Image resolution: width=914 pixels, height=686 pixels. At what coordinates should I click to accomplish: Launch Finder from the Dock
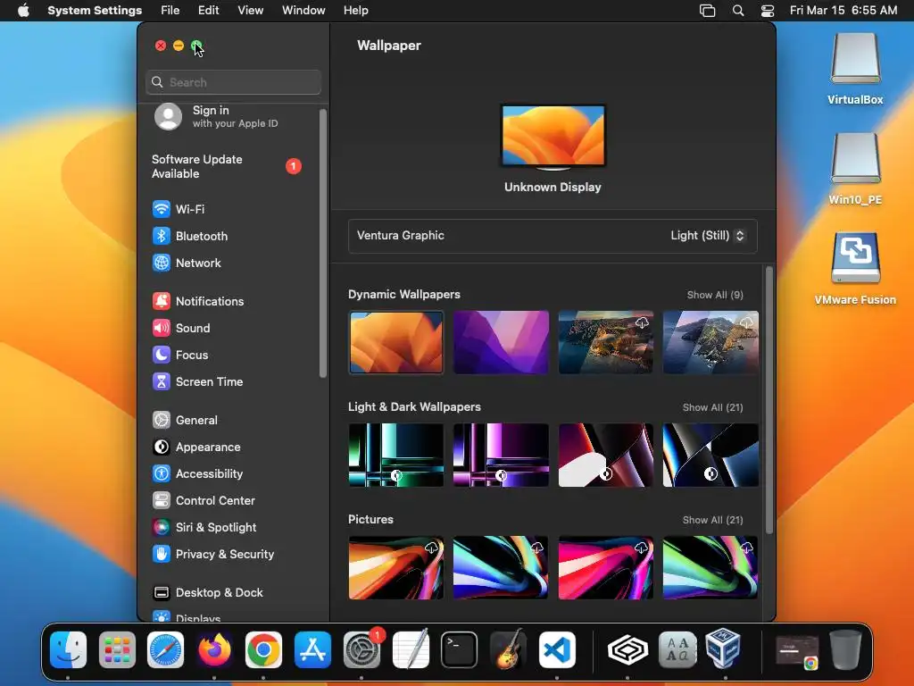click(68, 650)
